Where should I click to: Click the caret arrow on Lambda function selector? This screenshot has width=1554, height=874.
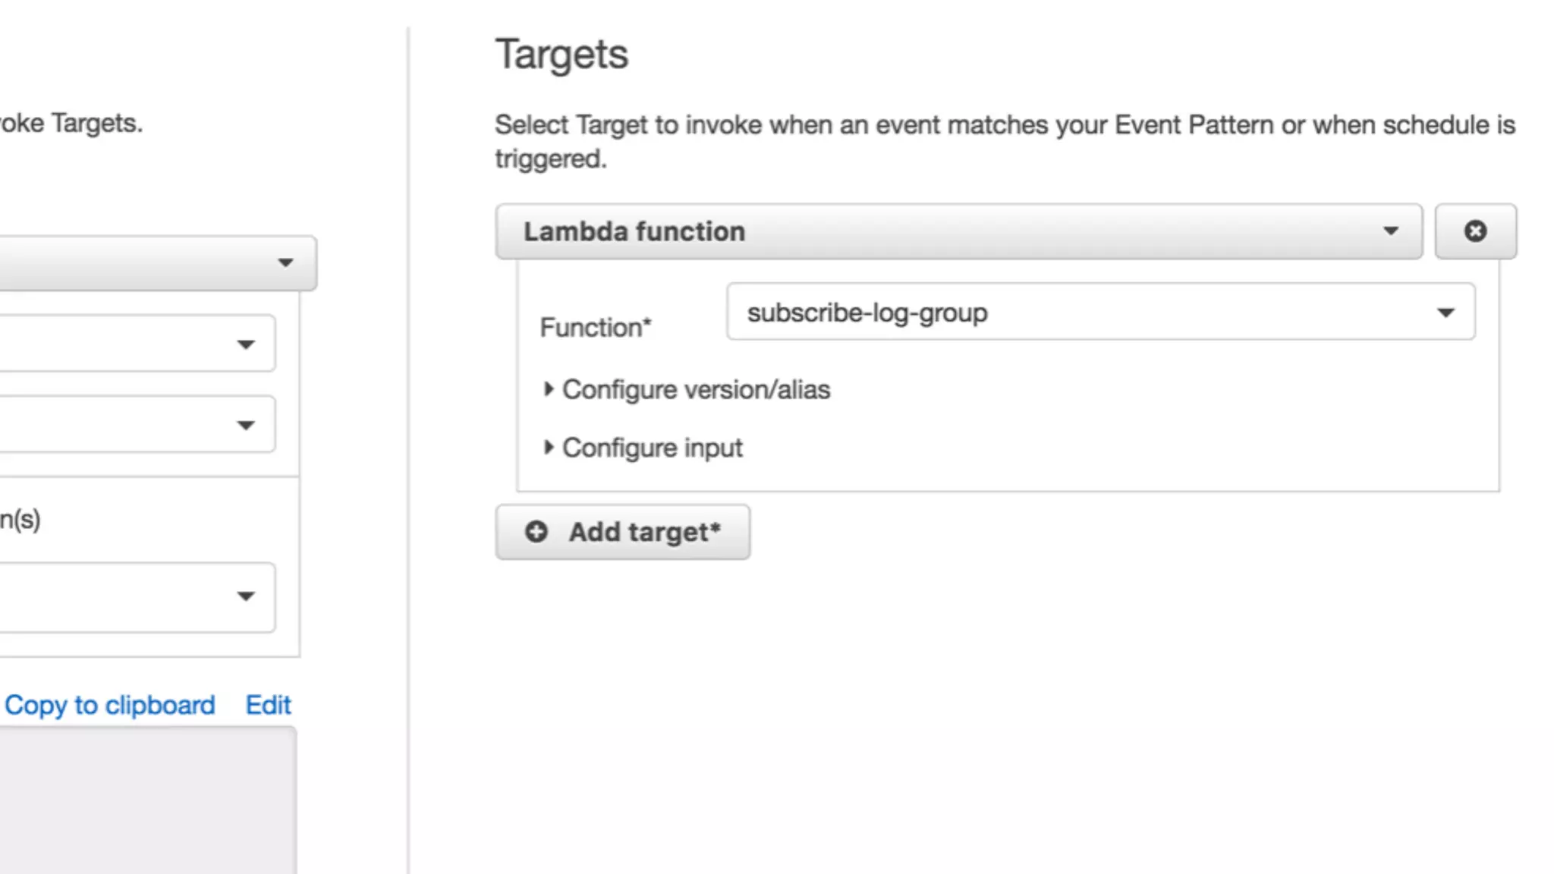click(x=1390, y=231)
